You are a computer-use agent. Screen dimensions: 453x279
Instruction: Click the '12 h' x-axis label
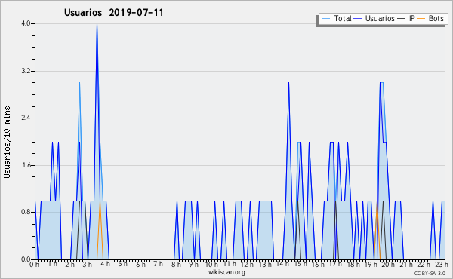(x=247, y=265)
